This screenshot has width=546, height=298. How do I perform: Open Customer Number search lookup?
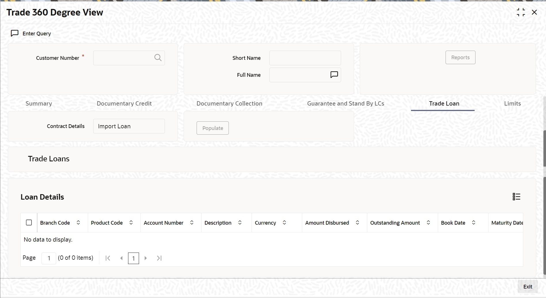(x=158, y=58)
